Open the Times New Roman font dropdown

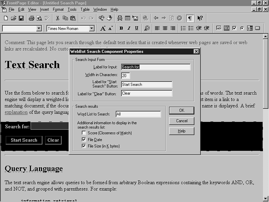click(92, 28)
